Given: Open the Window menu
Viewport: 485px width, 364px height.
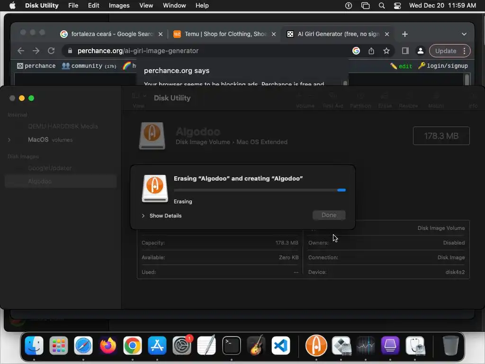Looking at the screenshot, I should (x=174, y=6).
